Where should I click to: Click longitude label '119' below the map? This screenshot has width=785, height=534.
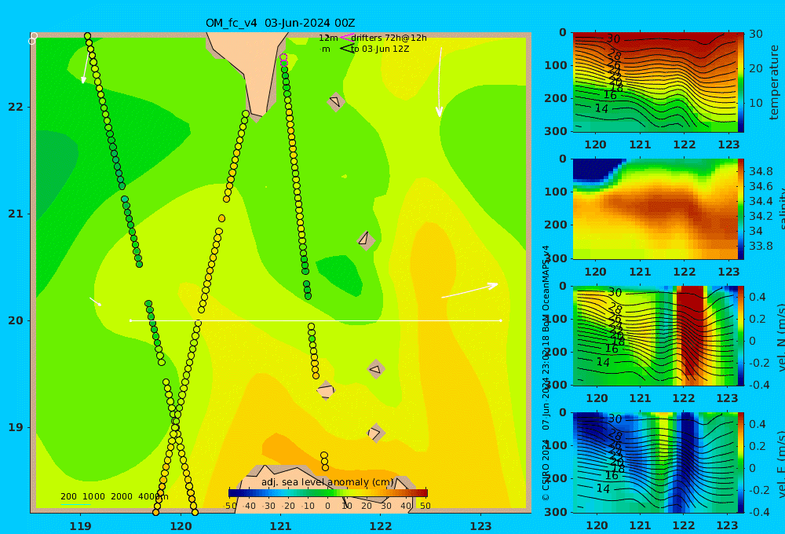click(x=80, y=526)
